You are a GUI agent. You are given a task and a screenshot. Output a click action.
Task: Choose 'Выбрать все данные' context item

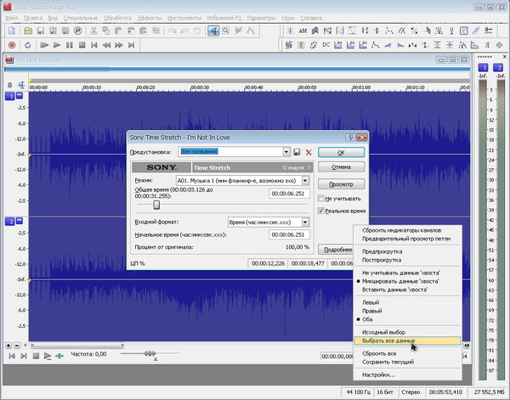408,341
